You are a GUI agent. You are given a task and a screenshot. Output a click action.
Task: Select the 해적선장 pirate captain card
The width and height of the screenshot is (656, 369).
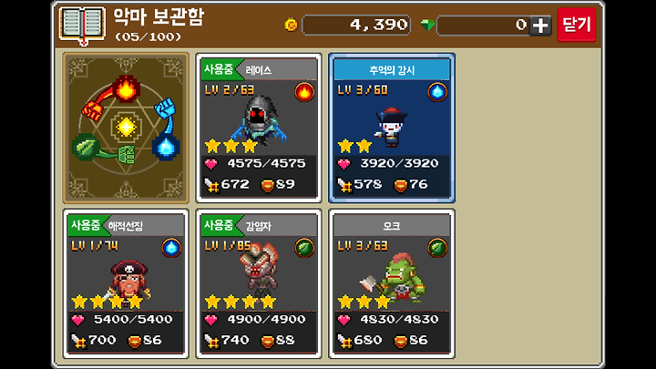[126, 283]
